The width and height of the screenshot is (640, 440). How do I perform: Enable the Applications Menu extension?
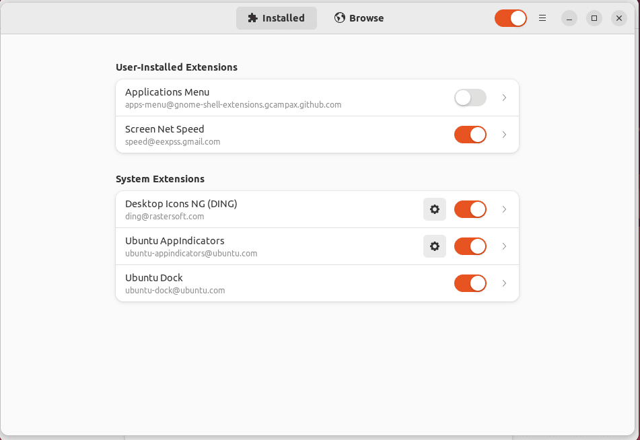point(470,98)
